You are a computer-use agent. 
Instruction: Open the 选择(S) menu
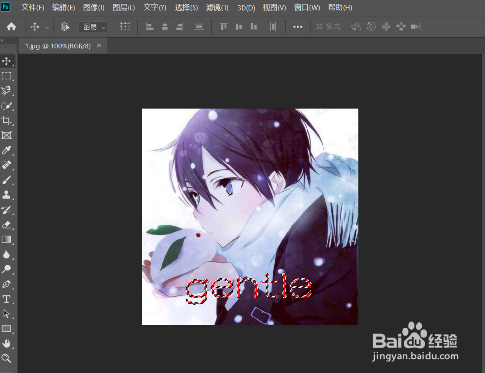pos(186,7)
